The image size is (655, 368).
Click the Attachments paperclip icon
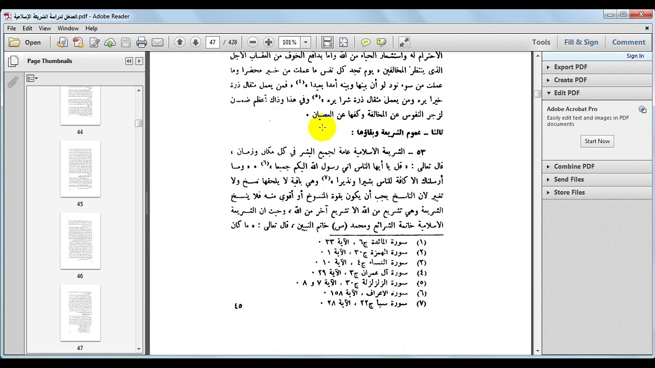[x=13, y=81]
